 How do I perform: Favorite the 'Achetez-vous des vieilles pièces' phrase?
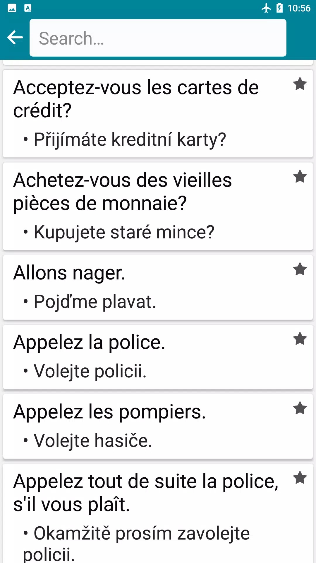point(300,177)
